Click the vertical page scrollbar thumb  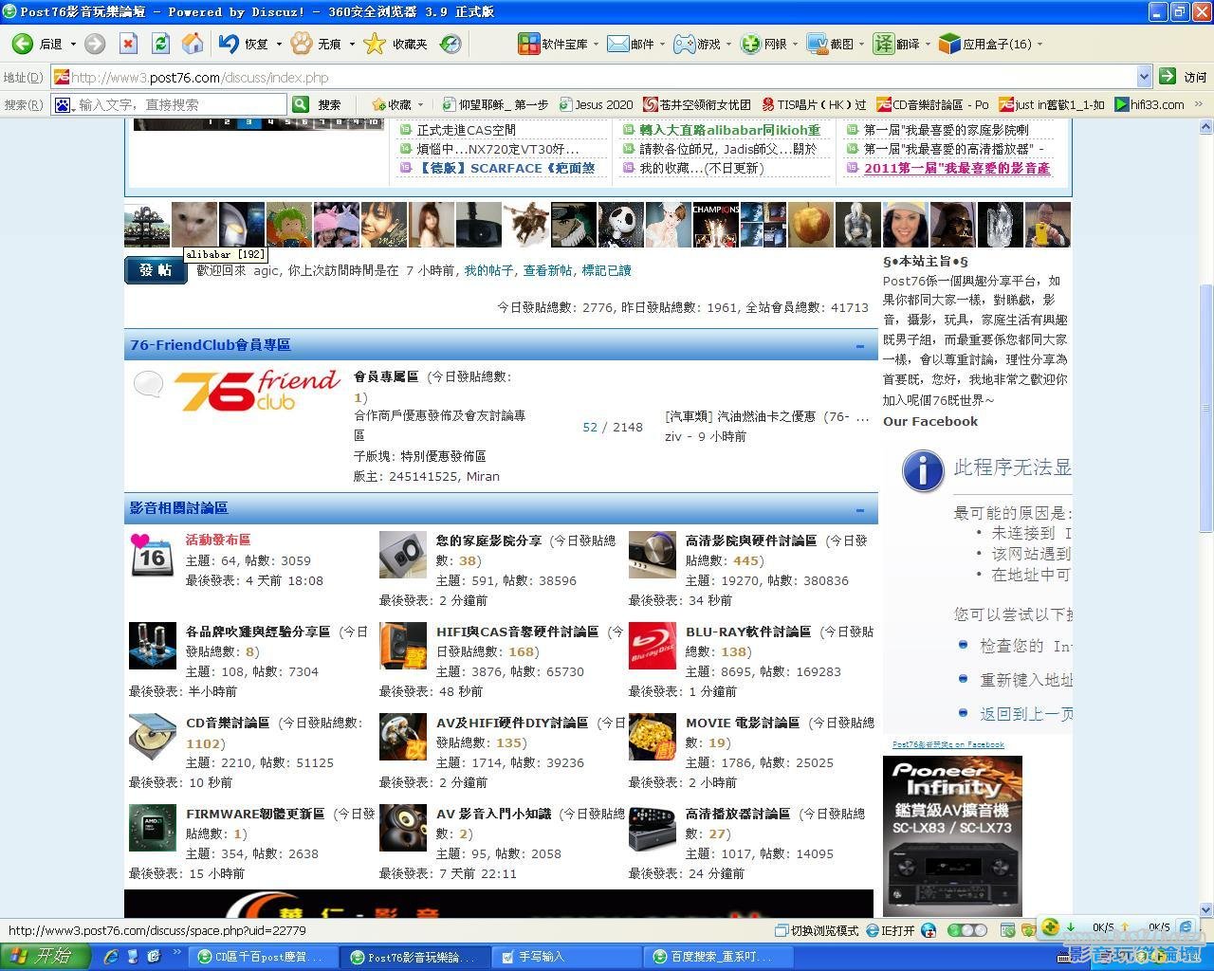click(x=1205, y=408)
